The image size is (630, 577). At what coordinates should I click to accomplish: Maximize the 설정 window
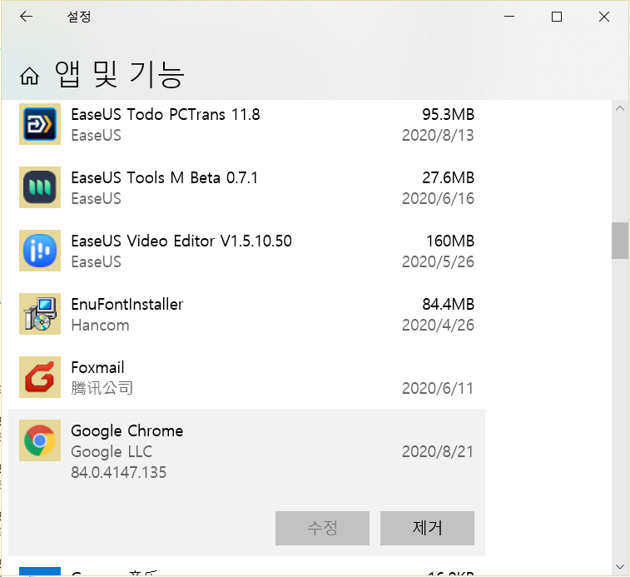[x=557, y=17]
